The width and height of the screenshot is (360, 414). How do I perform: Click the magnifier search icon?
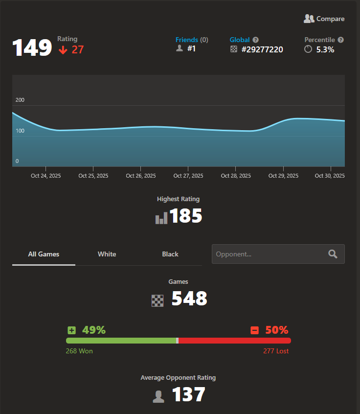[x=333, y=254]
